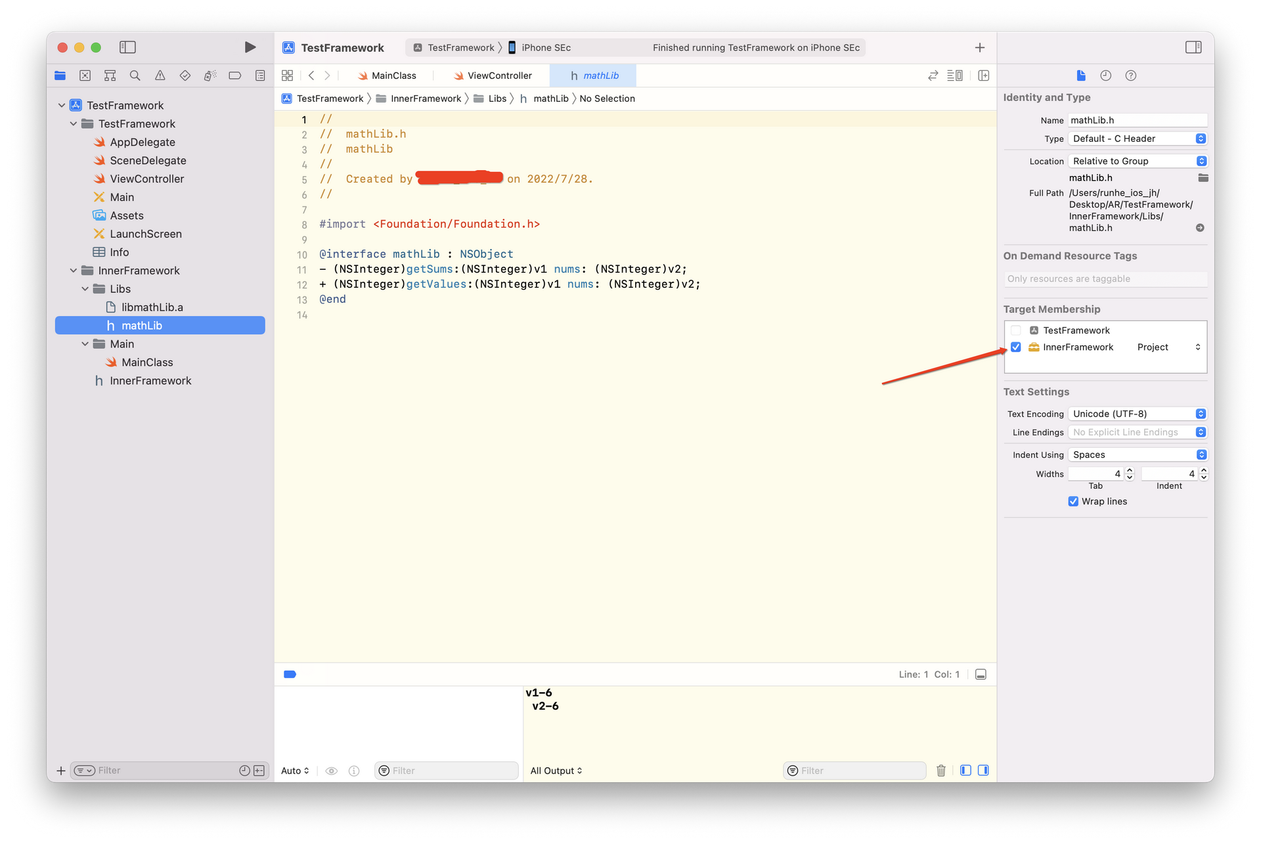Viewport: 1261px width, 844px height.
Task: Add file with navigator plus button
Action: point(61,770)
